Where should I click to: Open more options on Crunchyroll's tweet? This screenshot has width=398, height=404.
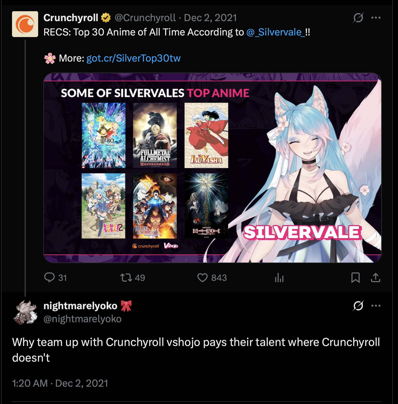(376, 18)
